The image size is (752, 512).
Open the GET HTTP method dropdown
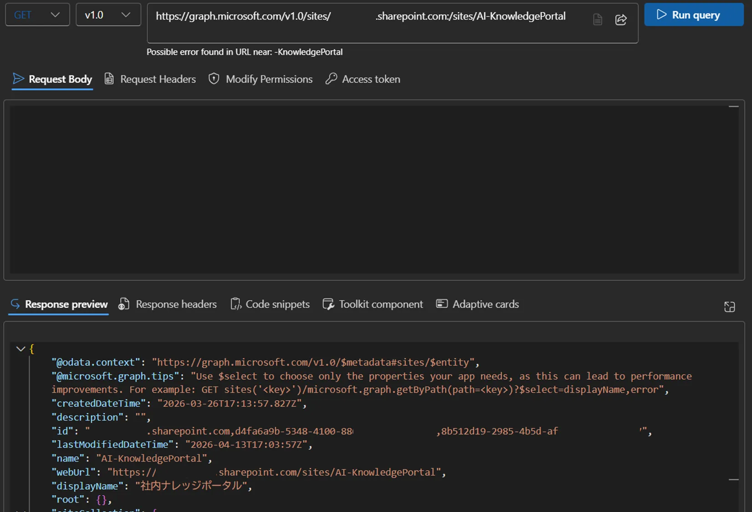(x=37, y=15)
